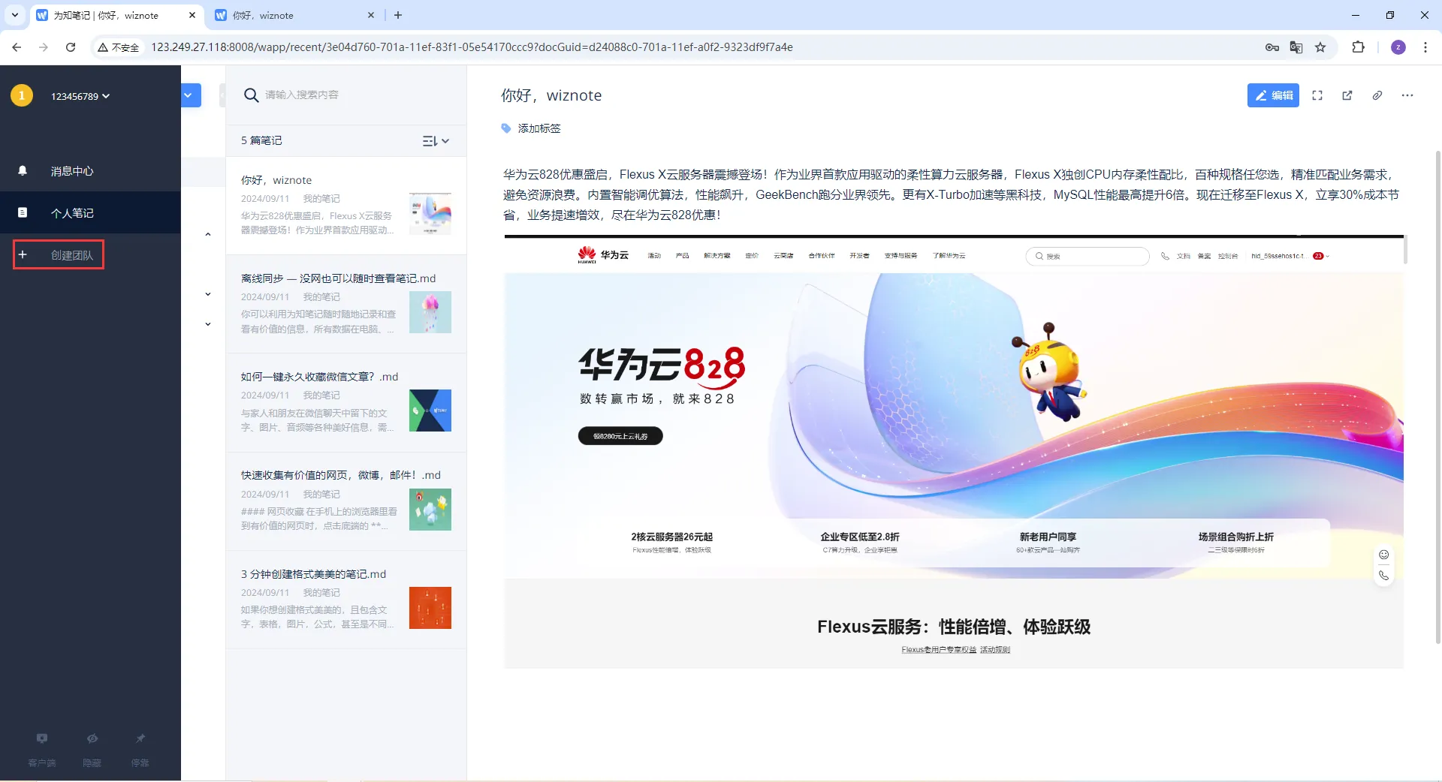Click thumbnail of 快速收集有价值的网页 note
The height and width of the screenshot is (782, 1442).
[x=430, y=510]
